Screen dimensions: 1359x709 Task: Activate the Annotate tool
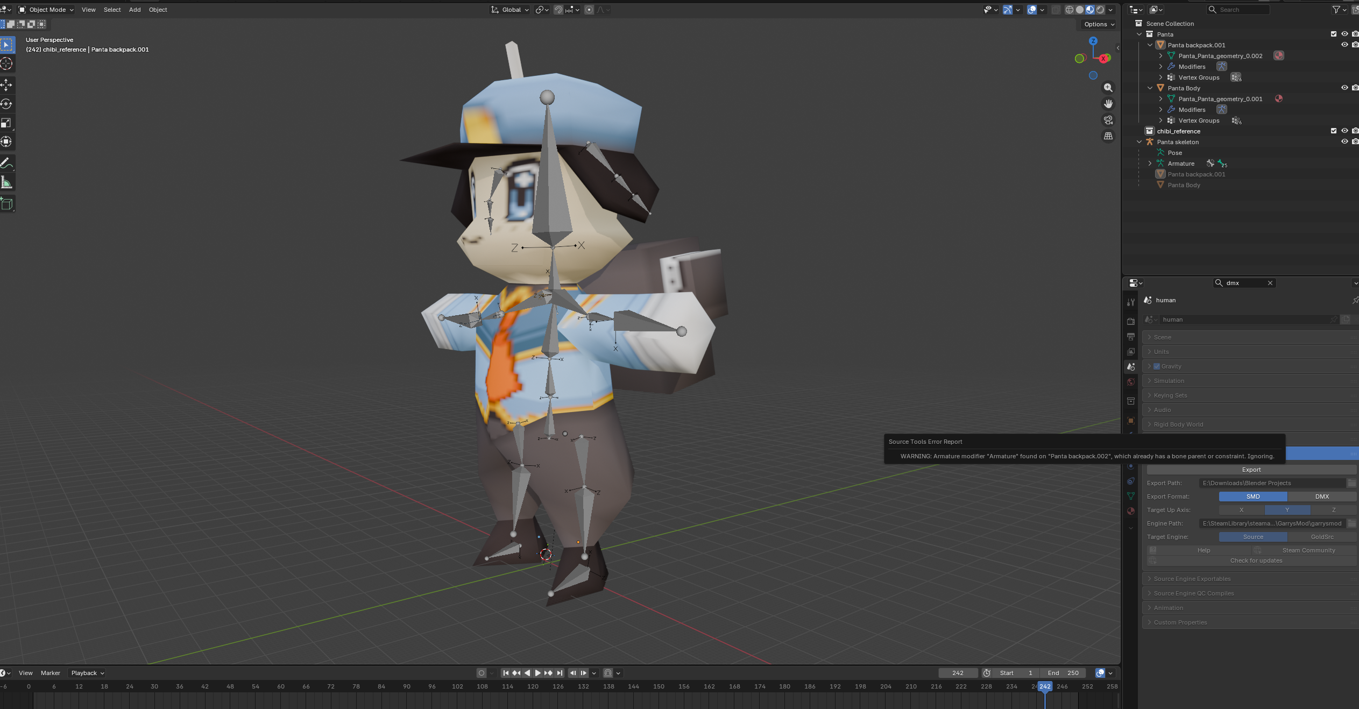(x=6, y=163)
